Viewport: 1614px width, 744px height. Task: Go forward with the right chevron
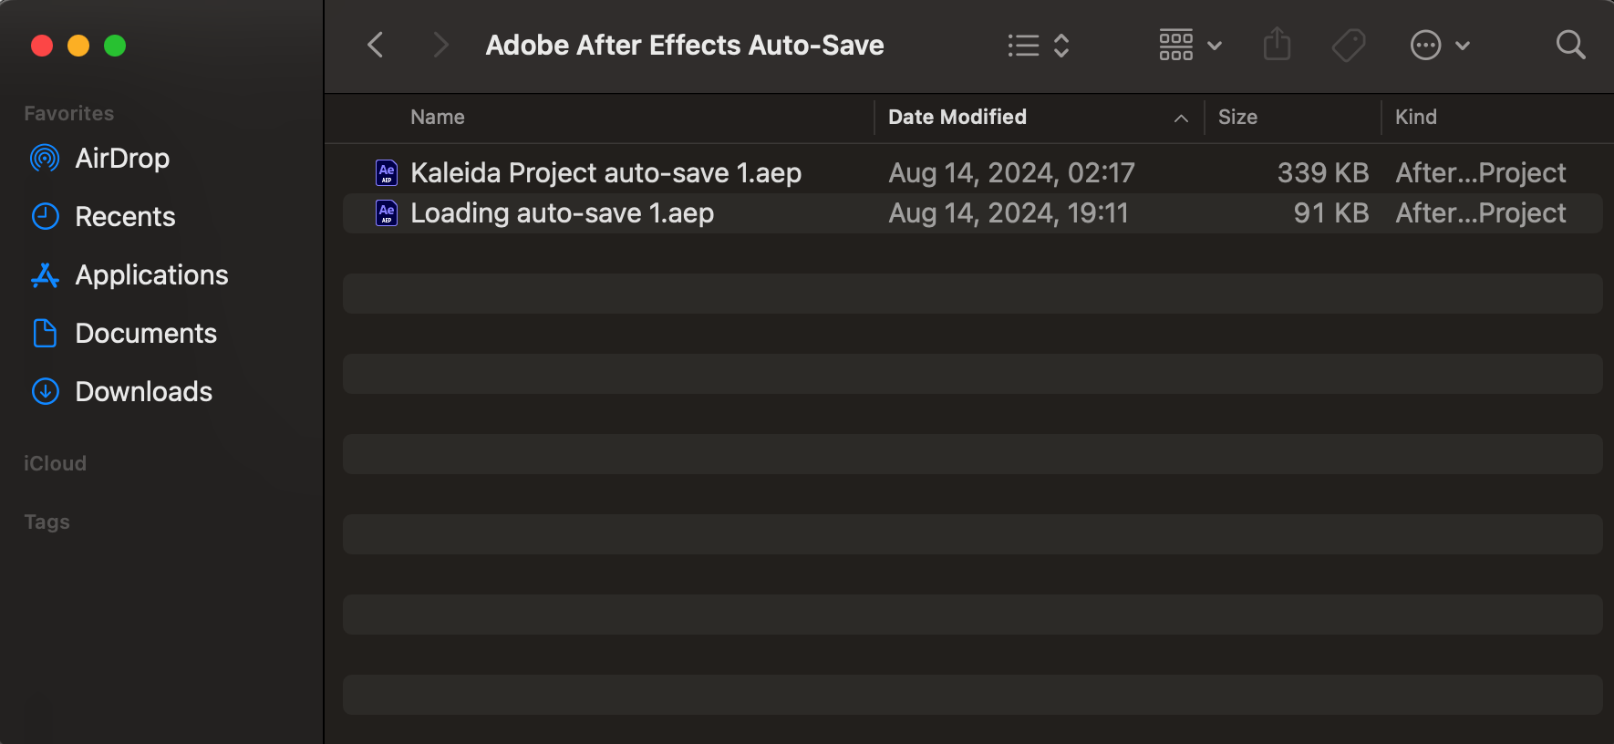click(440, 45)
